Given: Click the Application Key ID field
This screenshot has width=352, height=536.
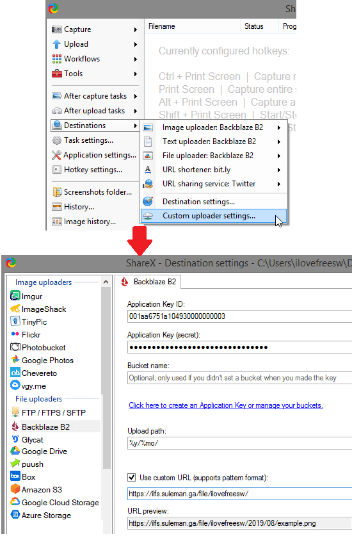Looking at the screenshot, I should [x=239, y=316].
